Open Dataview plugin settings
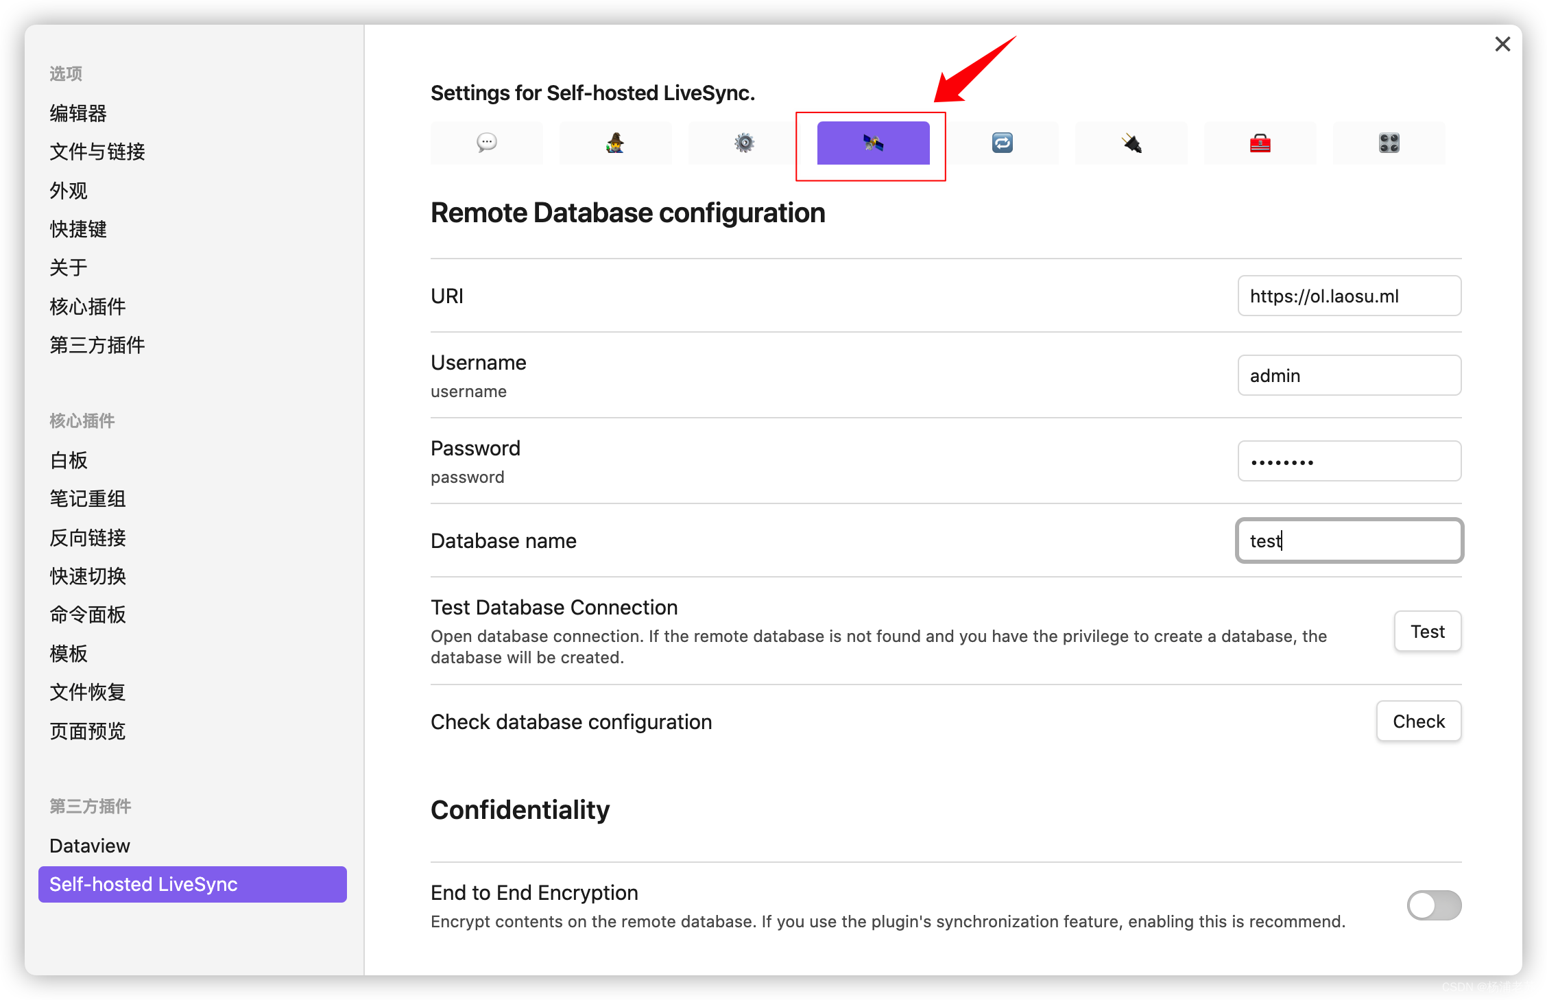This screenshot has height=1000, width=1547. point(90,846)
